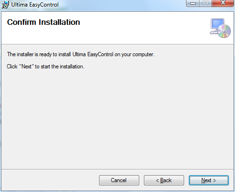Screen dimensions: 235x192
Task: Go back using the Back button
Action: 164,180
